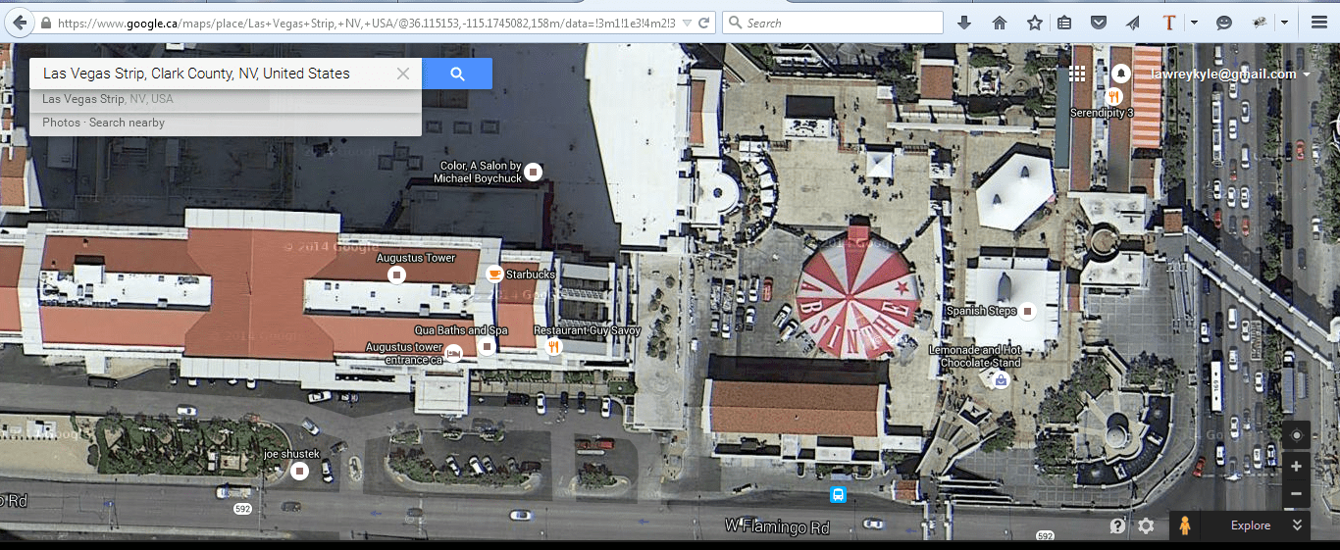Open the smiley chat icon
1340x550 pixels.
[1224, 23]
